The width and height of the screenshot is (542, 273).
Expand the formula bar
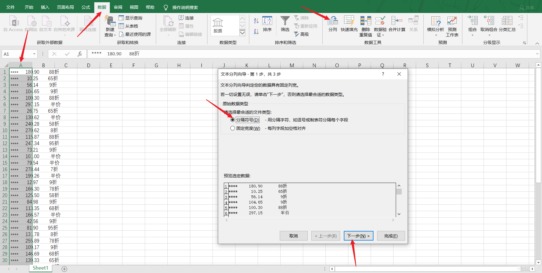(537, 54)
